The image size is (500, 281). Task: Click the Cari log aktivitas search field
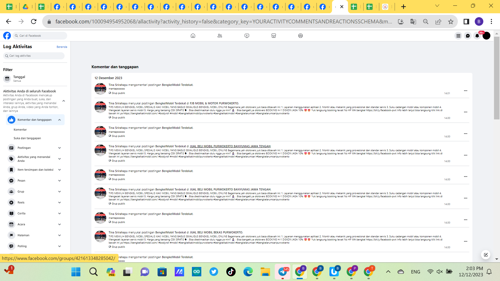(x=34, y=56)
